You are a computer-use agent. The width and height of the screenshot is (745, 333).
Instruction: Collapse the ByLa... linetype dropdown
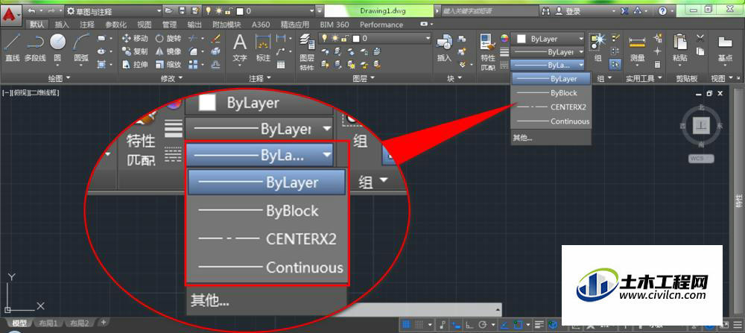(x=548, y=65)
